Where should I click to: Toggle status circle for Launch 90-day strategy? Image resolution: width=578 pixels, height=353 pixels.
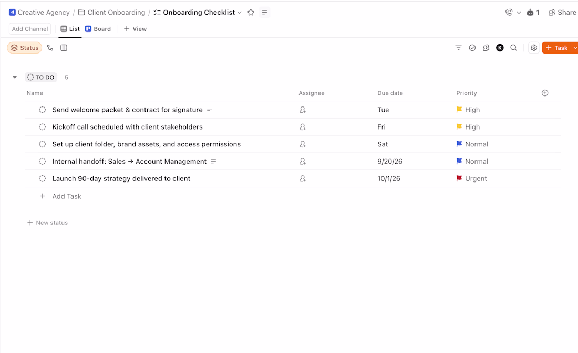point(43,178)
